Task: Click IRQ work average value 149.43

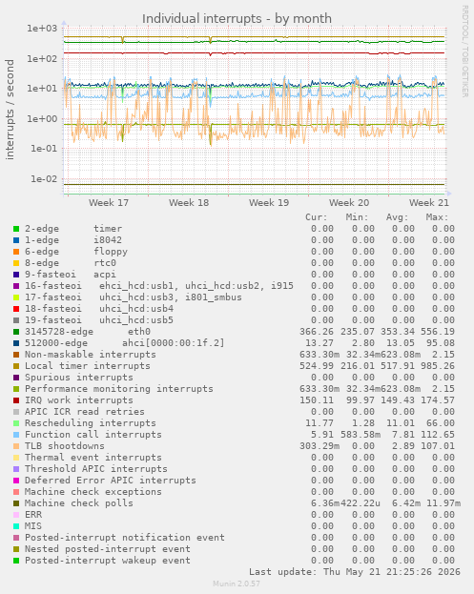Action: [397, 400]
